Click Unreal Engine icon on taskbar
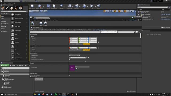Screen dimensions: 171x96 [x=64, y=94]
